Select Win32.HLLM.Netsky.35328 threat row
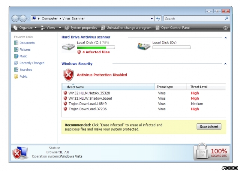Image resolution: width=240 pixels, height=171 pixels. click(144, 93)
